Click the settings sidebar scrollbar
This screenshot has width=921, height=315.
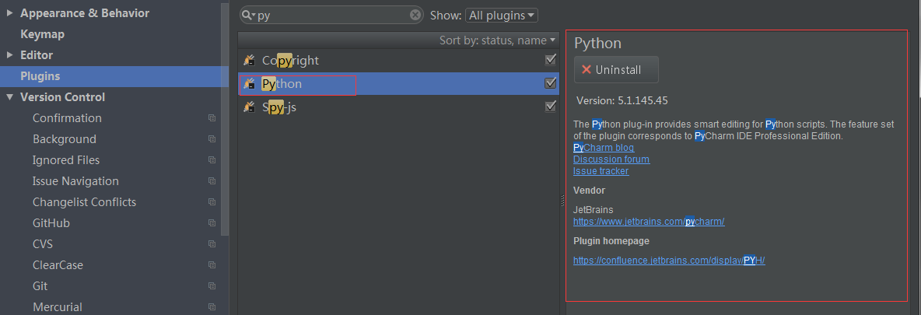tap(224, 117)
